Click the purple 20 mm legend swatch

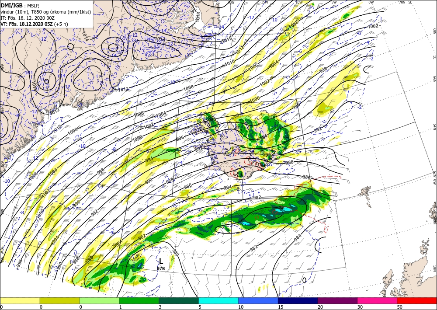click(337, 300)
